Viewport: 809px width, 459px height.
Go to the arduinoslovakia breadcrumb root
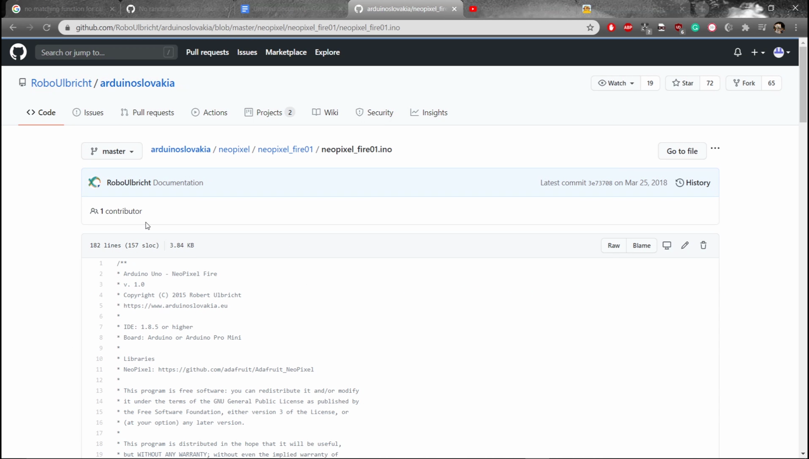[180, 149]
